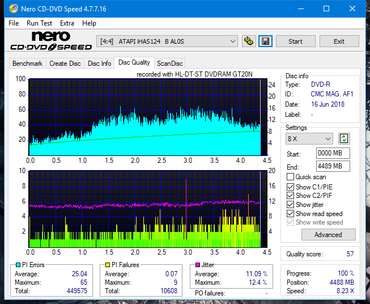Click the disabled Show write speed checkbox
The height and width of the screenshot is (304, 370).
(290, 222)
